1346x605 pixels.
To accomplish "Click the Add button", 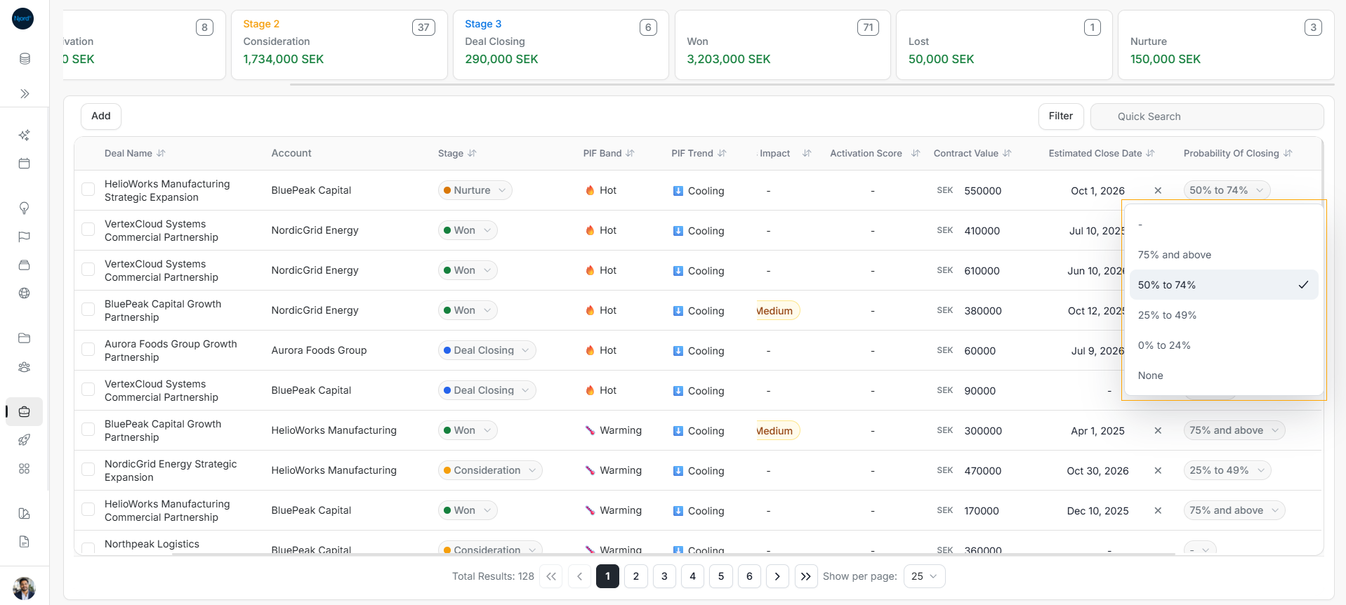I will (101, 116).
